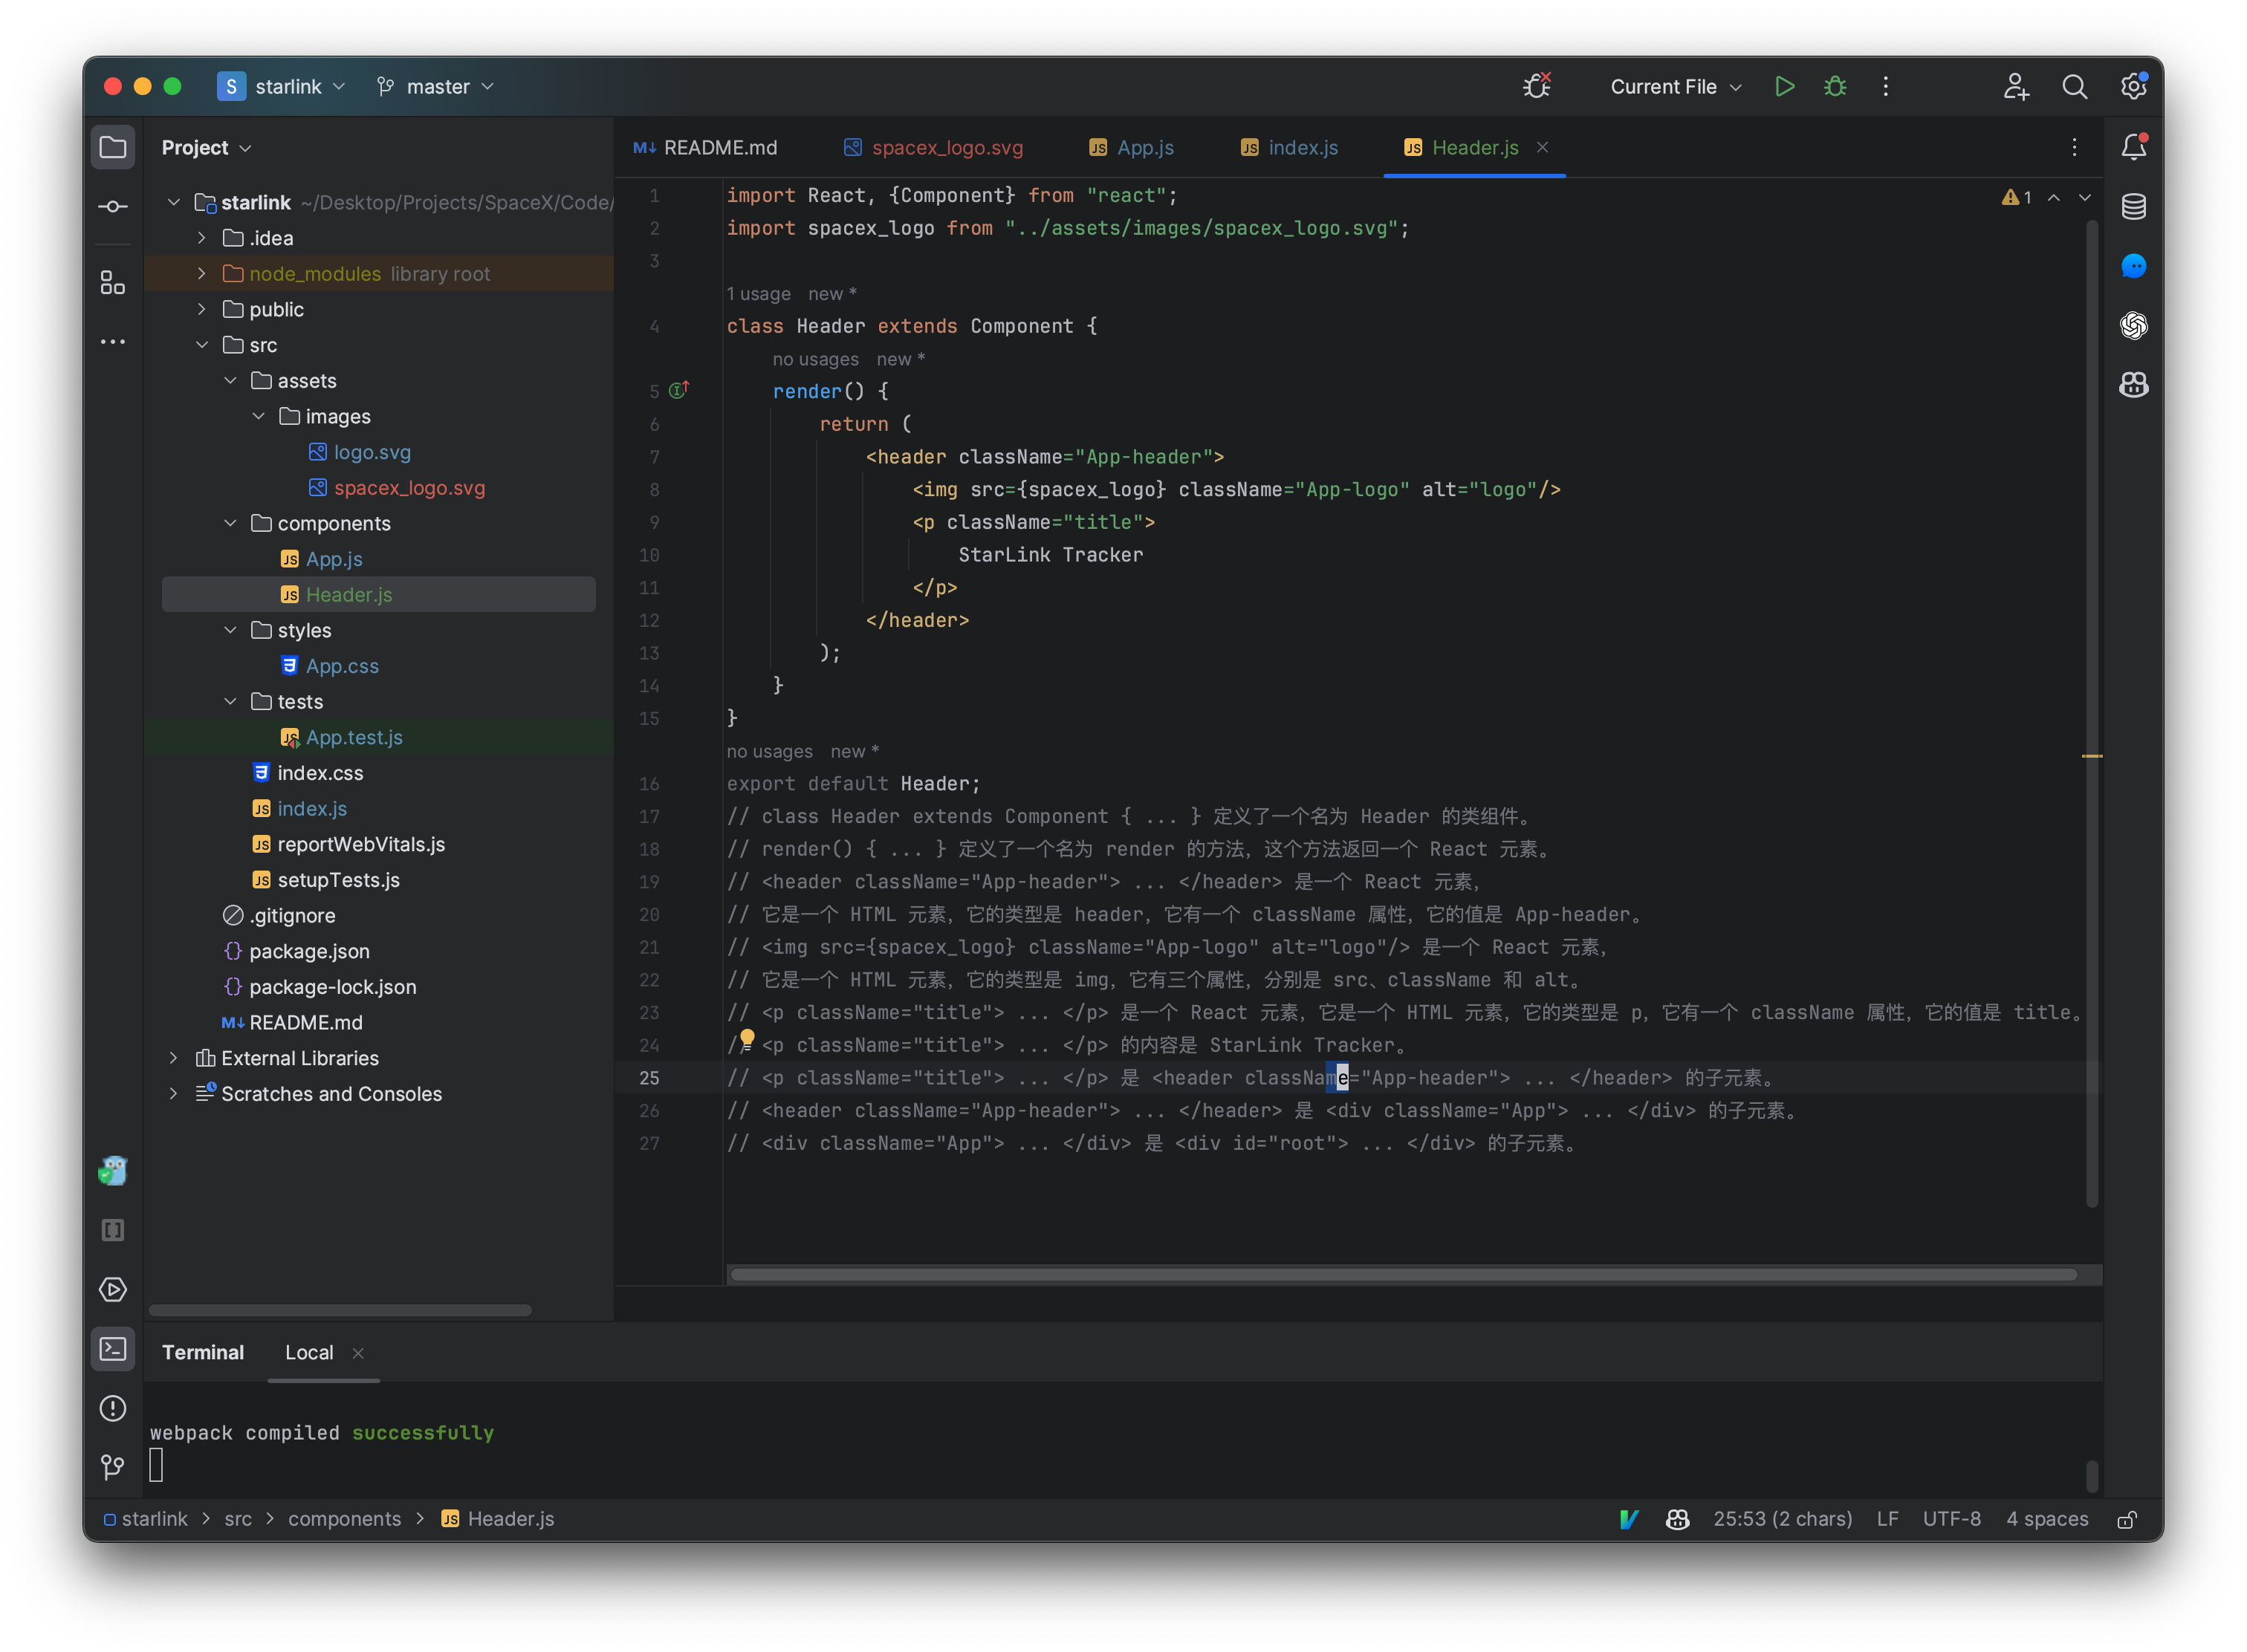This screenshot has width=2247, height=1652.
Task: Click components in the breadcrumb bar
Action: pyautogui.click(x=344, y=1518)
